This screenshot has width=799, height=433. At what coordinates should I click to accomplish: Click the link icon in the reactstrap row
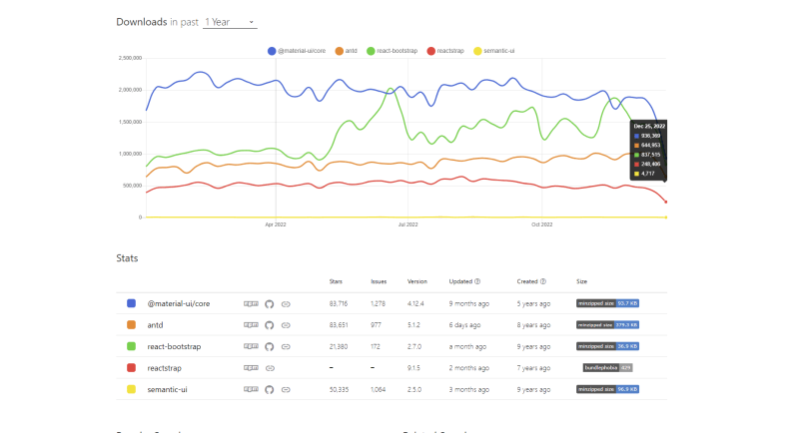coord(270,368)
